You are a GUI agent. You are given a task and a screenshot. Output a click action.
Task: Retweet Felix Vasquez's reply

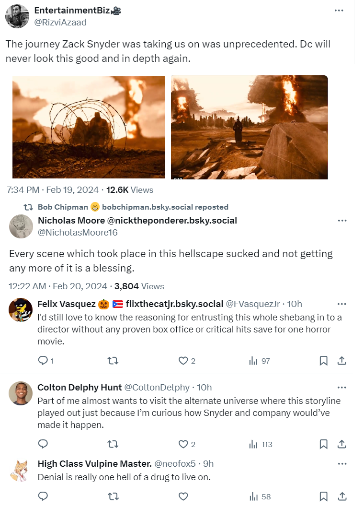click(113, 361)
